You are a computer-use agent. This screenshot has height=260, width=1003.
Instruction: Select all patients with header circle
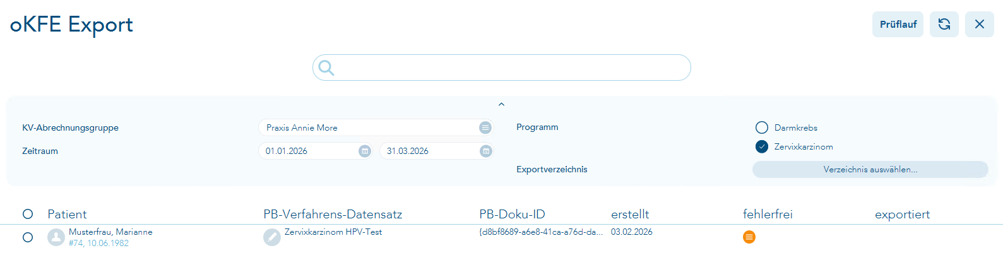pyautogui.click(x=28, y=214)
